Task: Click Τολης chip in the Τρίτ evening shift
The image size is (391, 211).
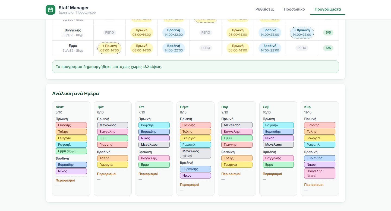Action: (x=113, y=158)
